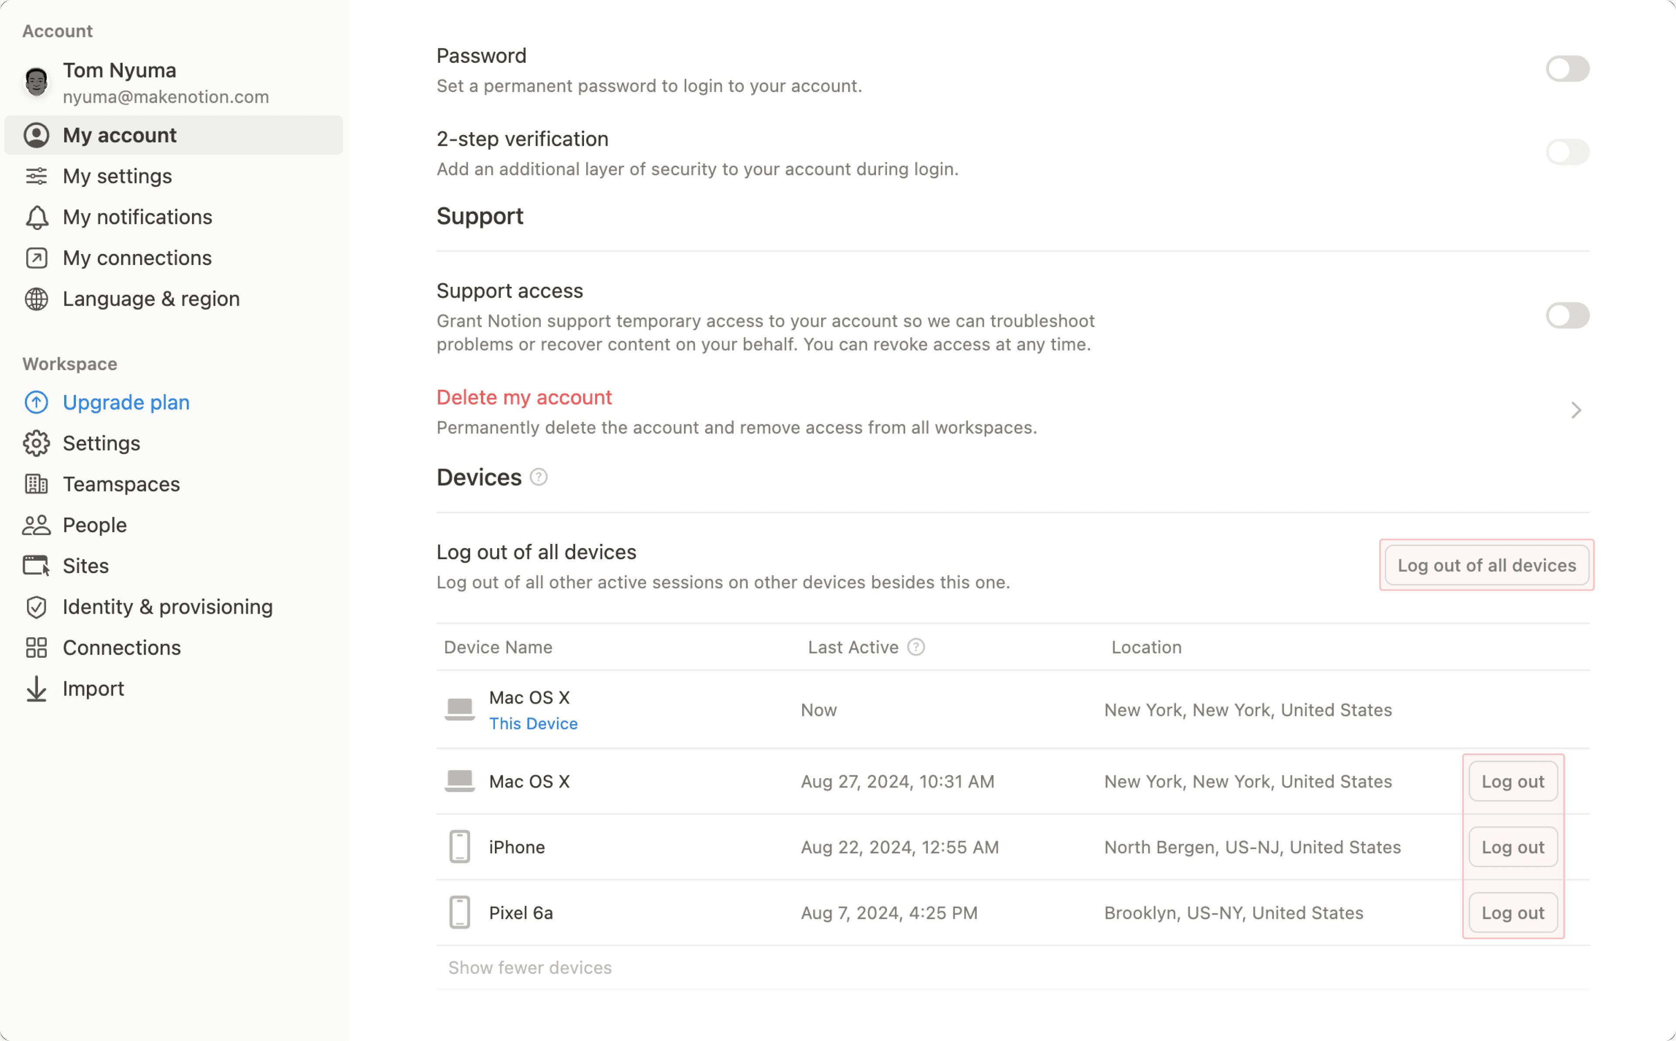Click the Settings gear icon

click(x=37, y=443)
